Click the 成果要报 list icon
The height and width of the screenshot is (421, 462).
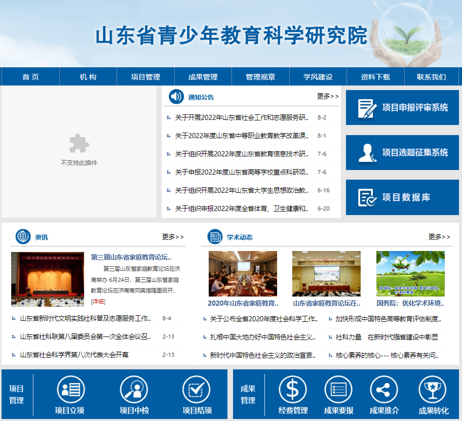tap(338, 390)
